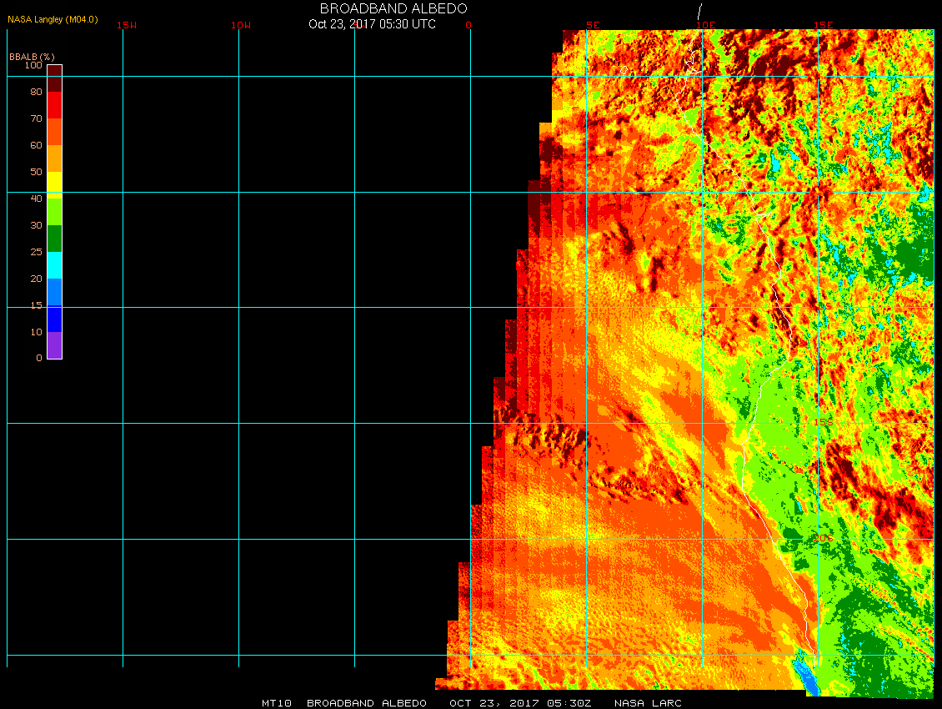The height and width of the screenshot is (709, 942).
Task: Select the light green 30–40% legend band
Action: 54,212
